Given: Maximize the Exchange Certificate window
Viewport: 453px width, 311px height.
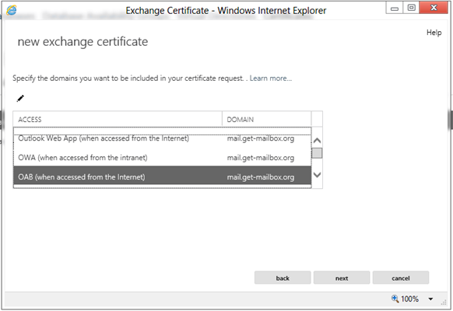Looking at the screenshot, I should coord(412,8).
